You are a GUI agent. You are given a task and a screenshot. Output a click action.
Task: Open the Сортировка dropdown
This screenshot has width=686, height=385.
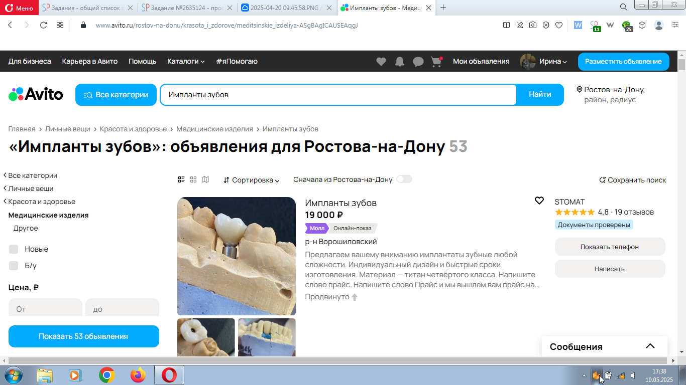pyautogui.click(x=252, y=180)
